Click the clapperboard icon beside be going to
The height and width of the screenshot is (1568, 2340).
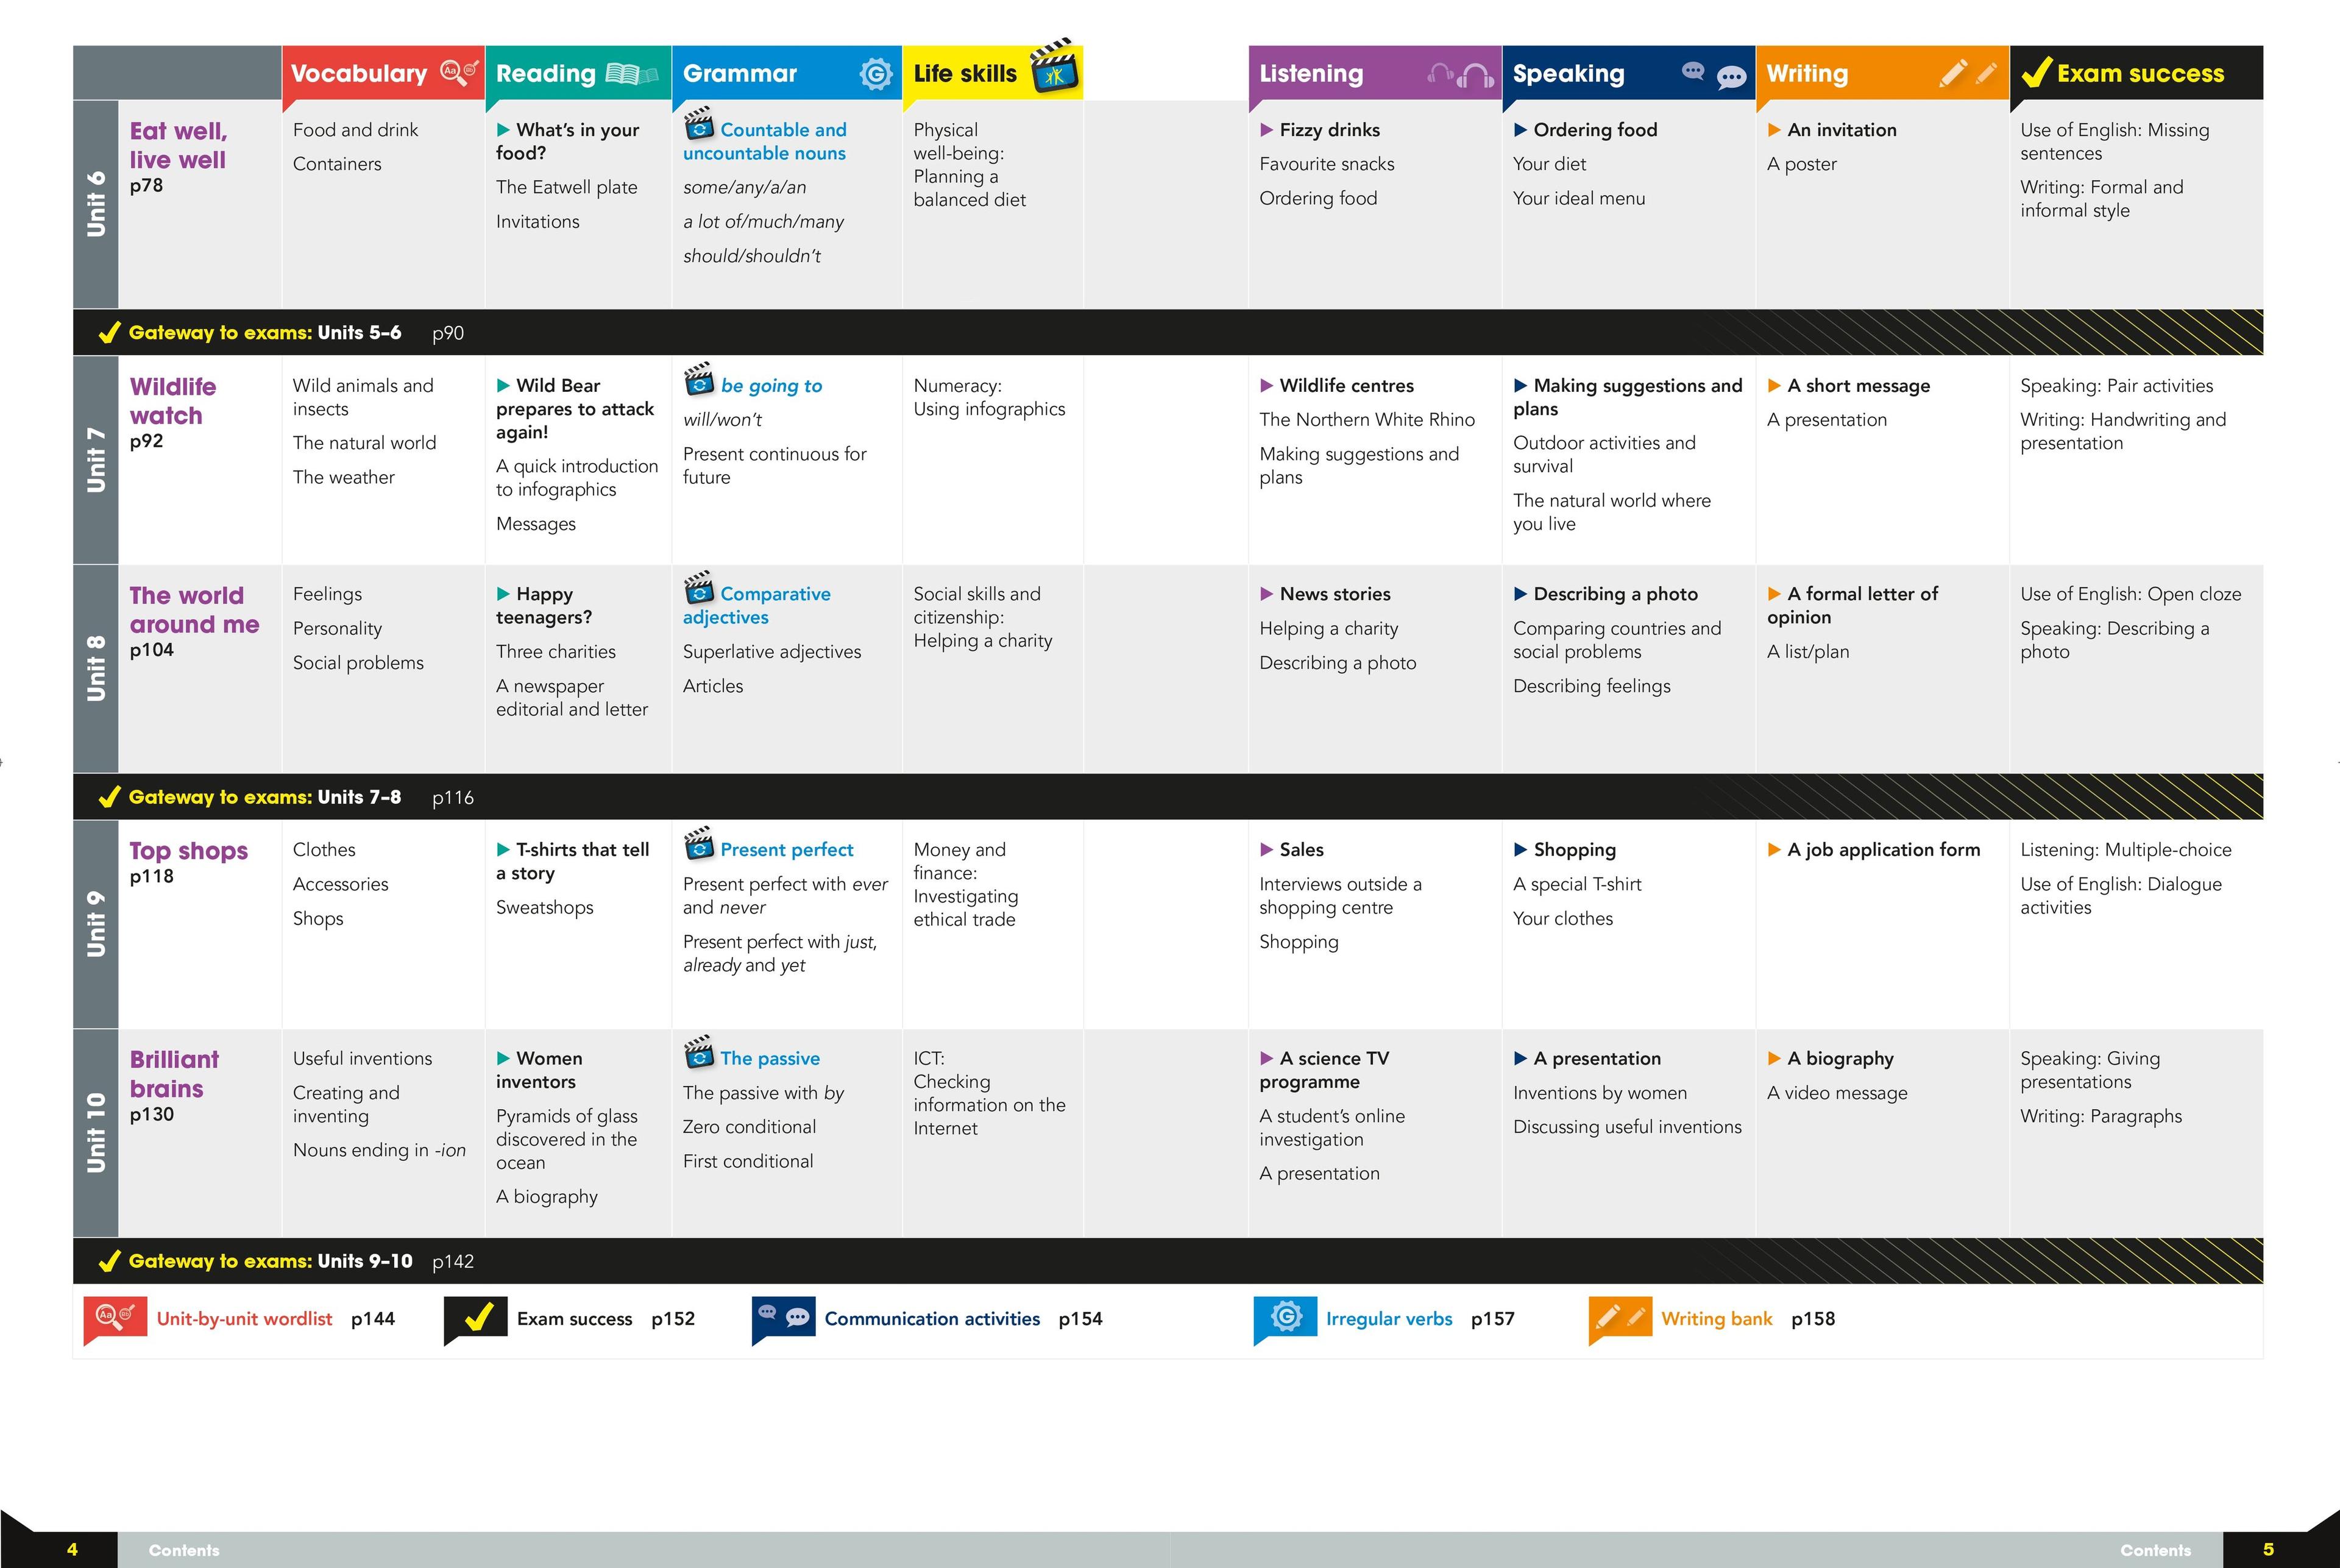click(699, 380)
